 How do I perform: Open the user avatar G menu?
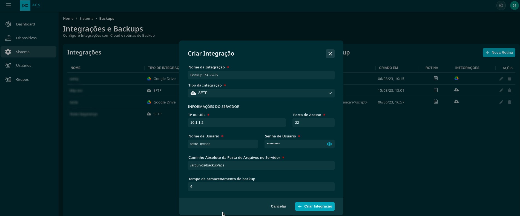coord(514,5)
